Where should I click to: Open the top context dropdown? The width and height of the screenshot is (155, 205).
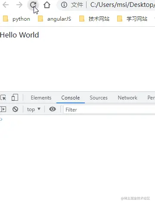coord(34,109)
